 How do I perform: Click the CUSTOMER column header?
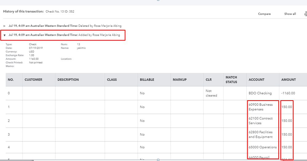click(33, 80)
